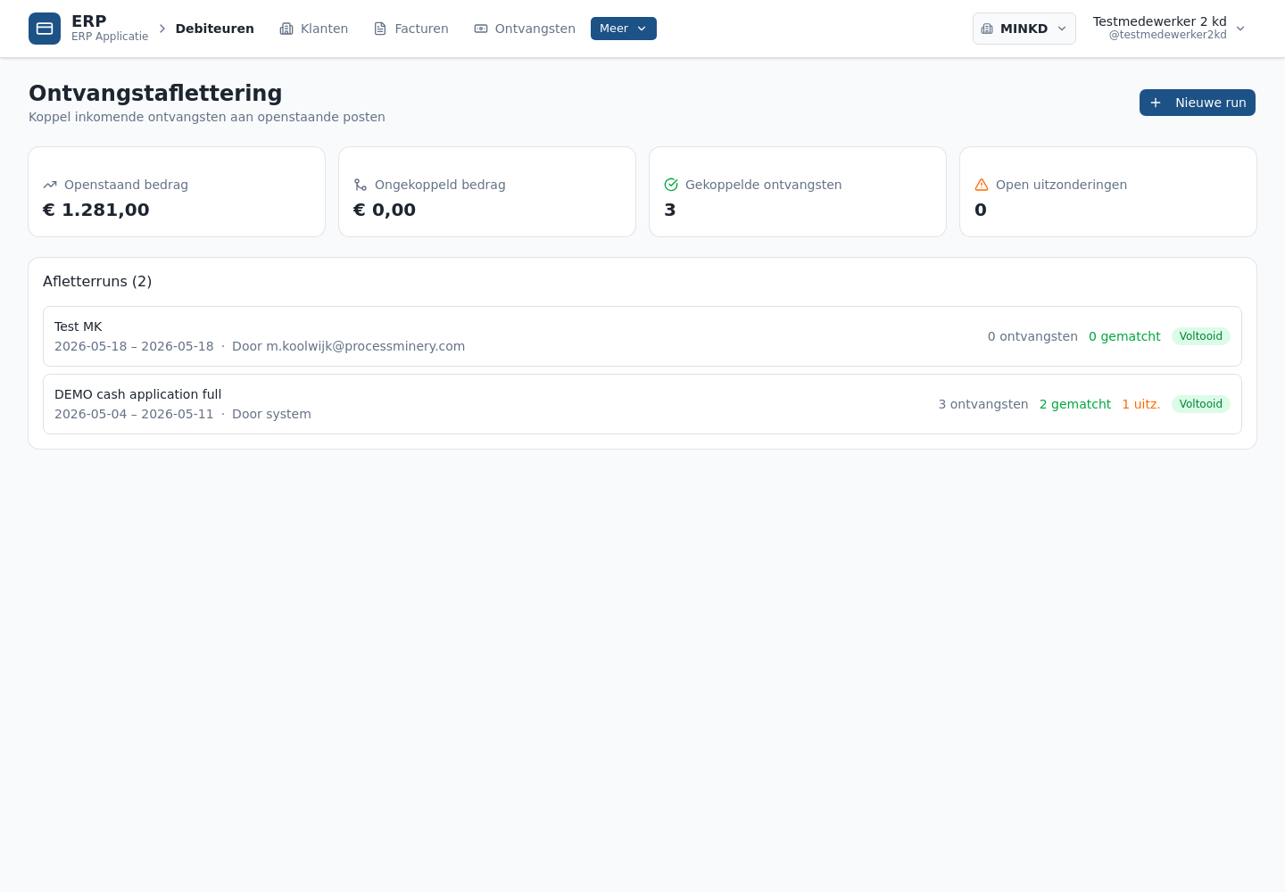Viewport: 1285px width, 892px height.
Task: Open the DEMO cash application full run
Action: coord(642,404)
